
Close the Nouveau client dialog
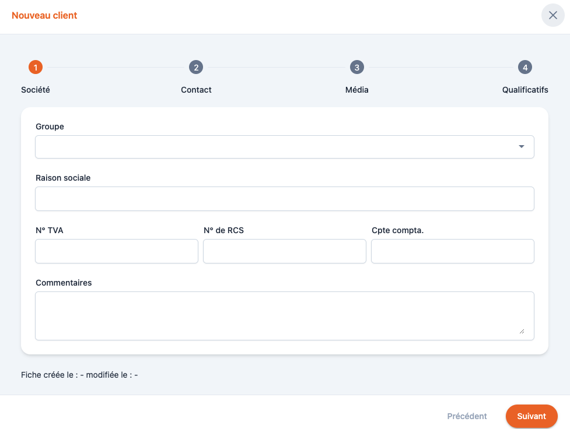click(552, 15)
